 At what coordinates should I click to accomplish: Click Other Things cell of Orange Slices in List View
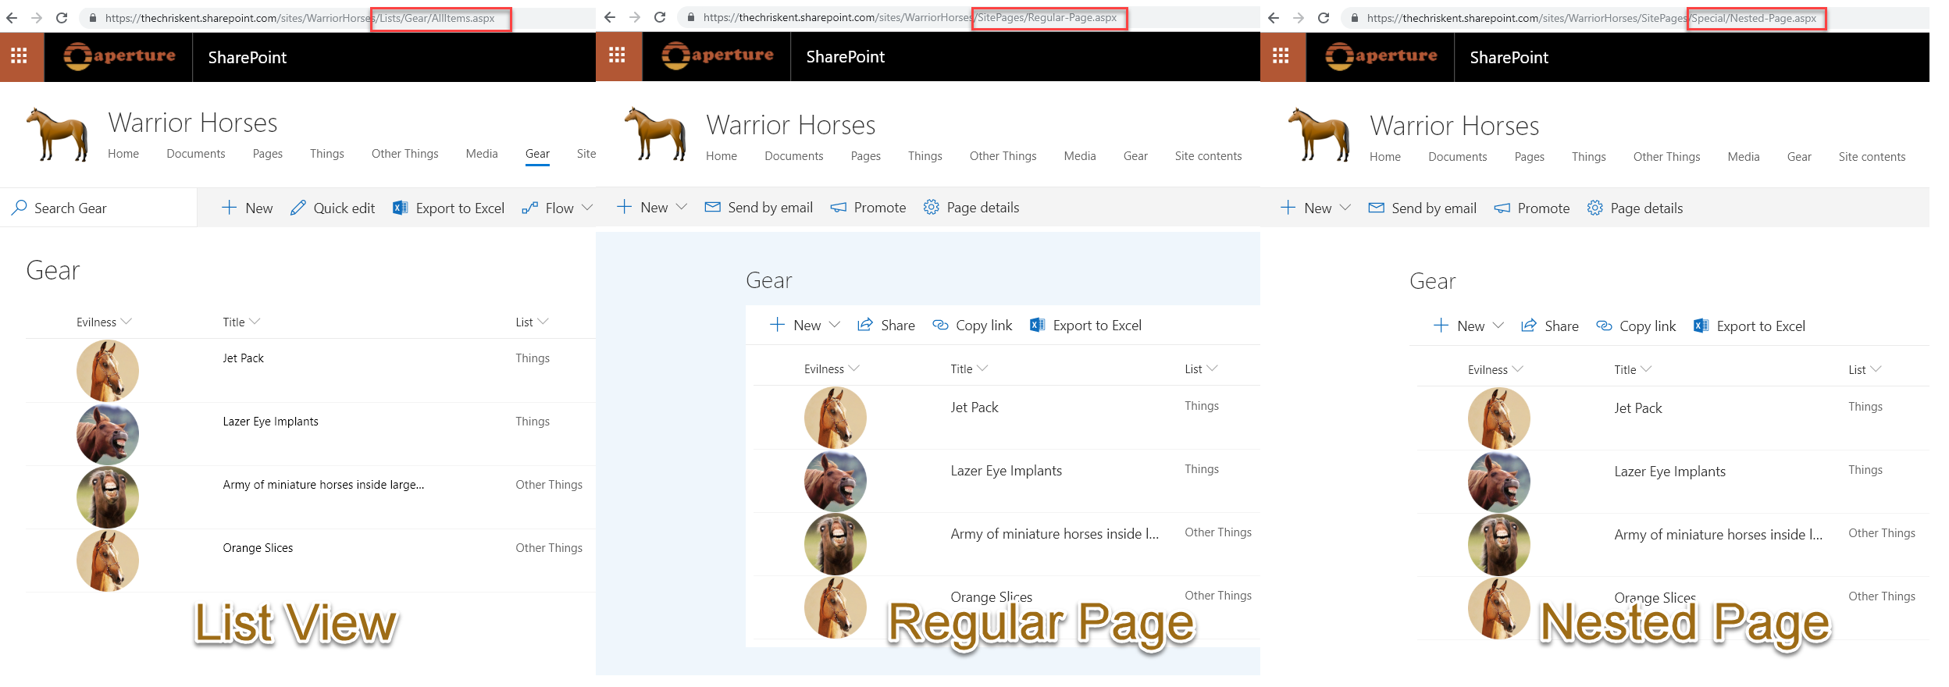549,548
